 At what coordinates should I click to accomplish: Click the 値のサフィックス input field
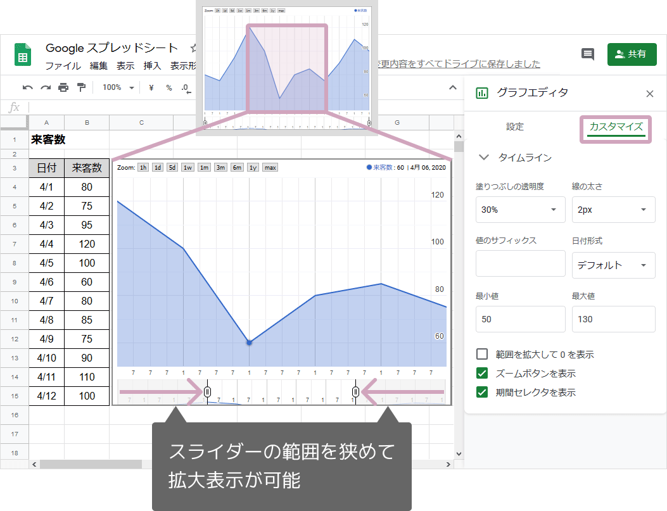520,263
